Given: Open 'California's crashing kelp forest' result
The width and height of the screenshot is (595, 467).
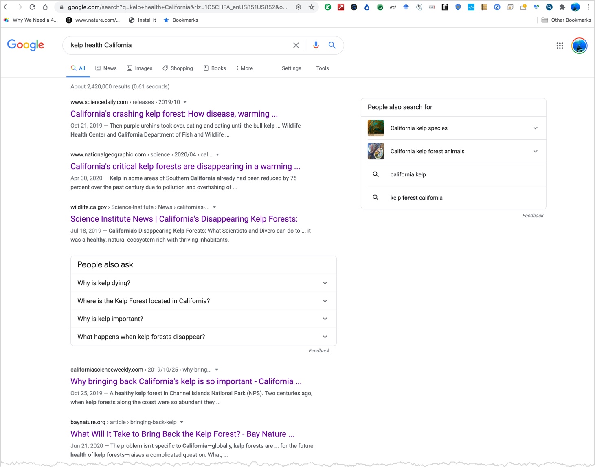Looking at the screenshot, I should pos(174,114).
